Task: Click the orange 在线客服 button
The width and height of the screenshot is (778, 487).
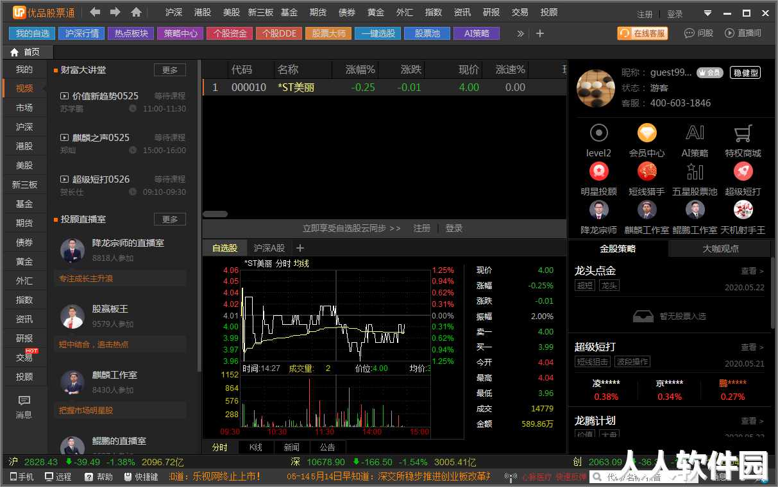Action: pos(643,33)
